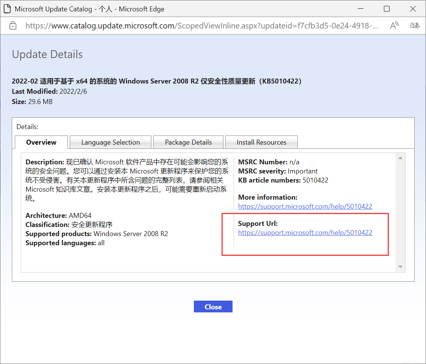Click the scroll down arrow in details pane
This screenshot has height=364, width=426.
pos(400,267)
